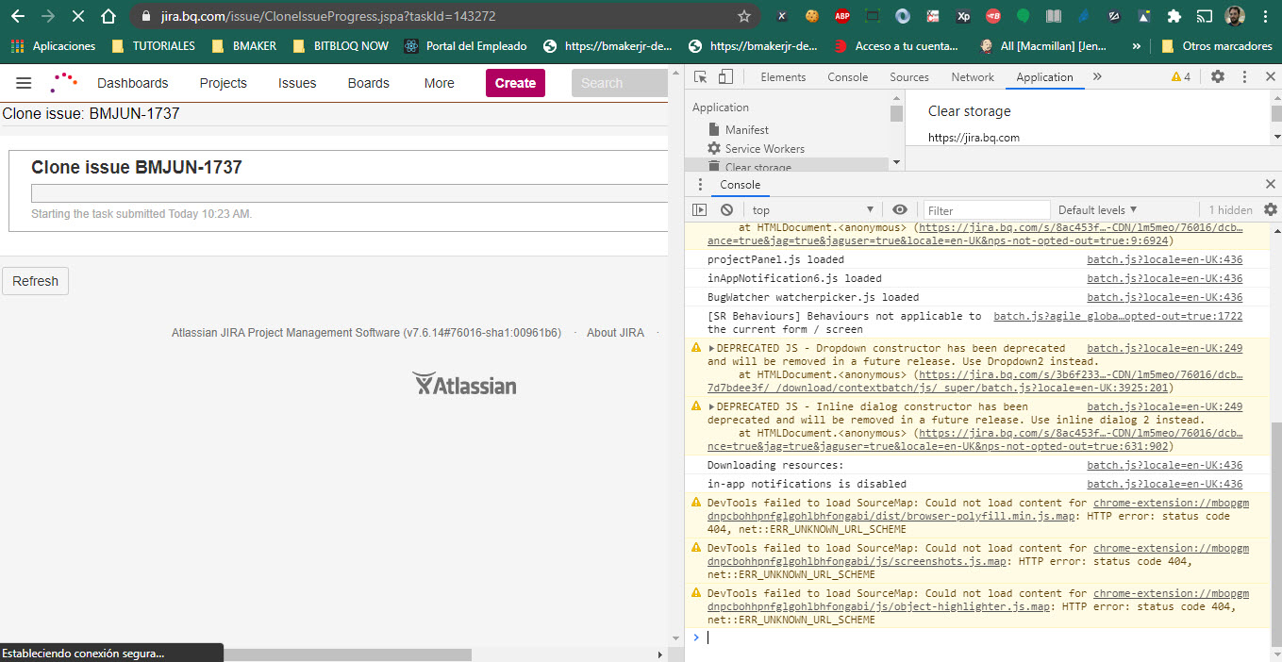Click the warnings count badge showing 4
The image size is (1282, 662).
point(1180,77)
